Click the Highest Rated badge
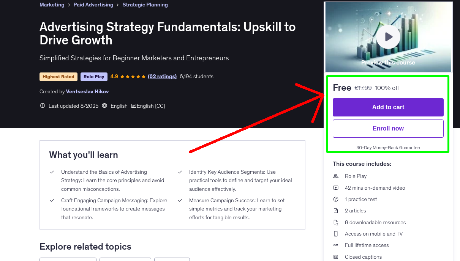 click(58, 76)
